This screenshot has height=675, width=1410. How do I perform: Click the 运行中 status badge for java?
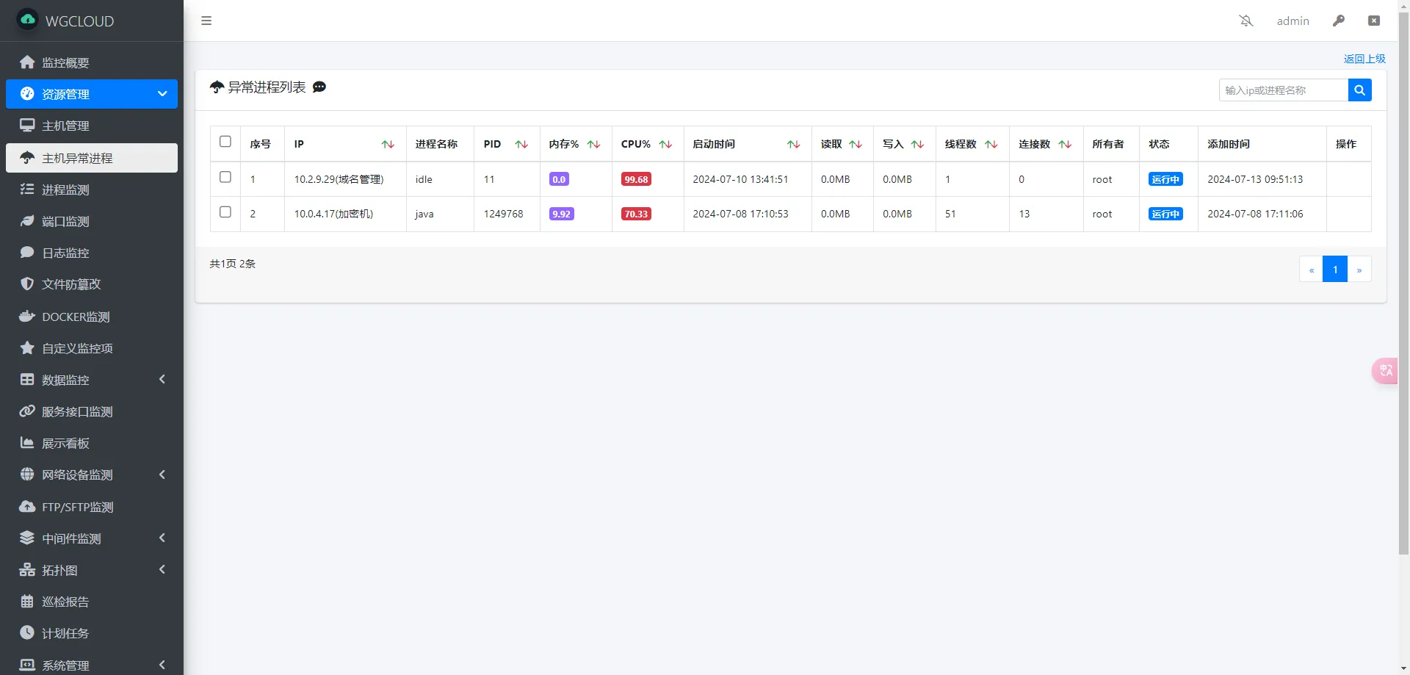[x=1165, y=214]
